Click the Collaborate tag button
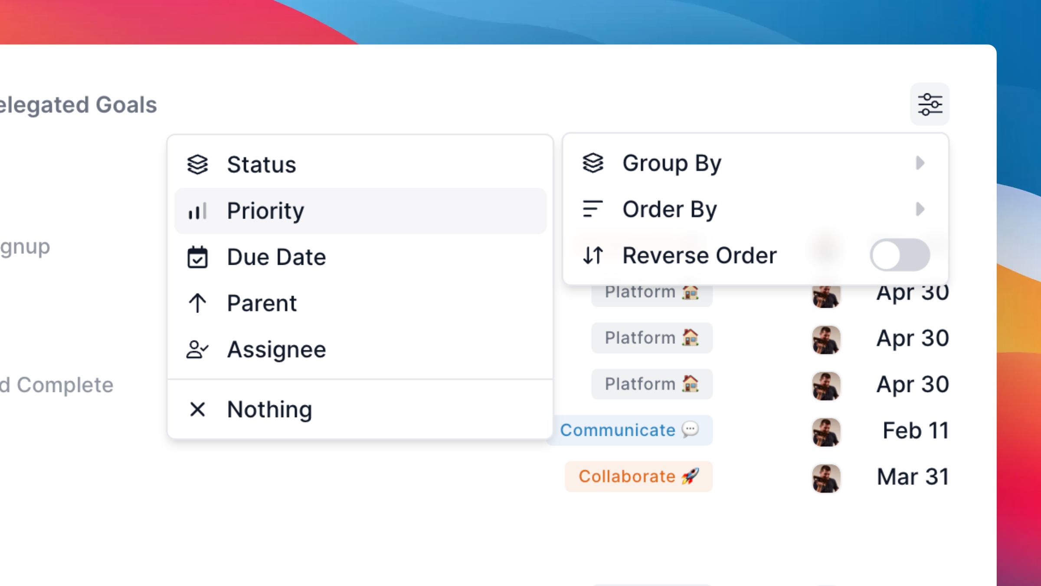 pos(638,476)
